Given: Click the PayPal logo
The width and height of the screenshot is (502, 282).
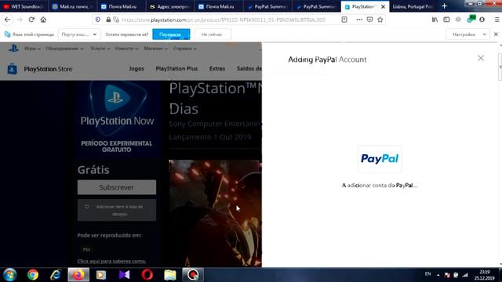Looking at the screenshot, I should click(380, 159).
